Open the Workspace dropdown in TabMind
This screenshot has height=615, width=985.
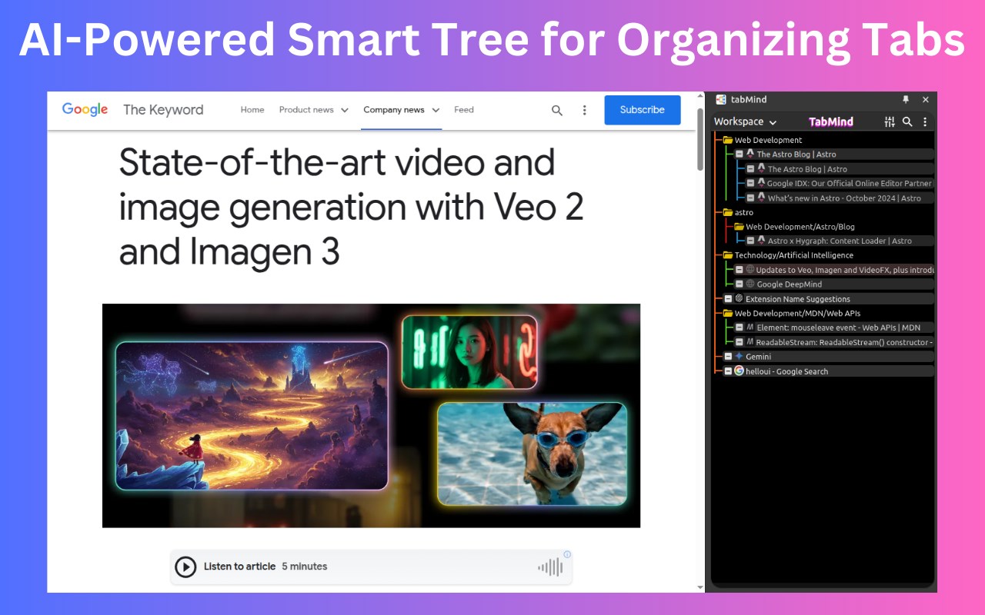point(745,121)
